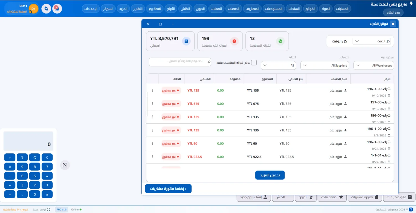
Task: Open the الحسابات menu
Action: click(x=342, y=9)
